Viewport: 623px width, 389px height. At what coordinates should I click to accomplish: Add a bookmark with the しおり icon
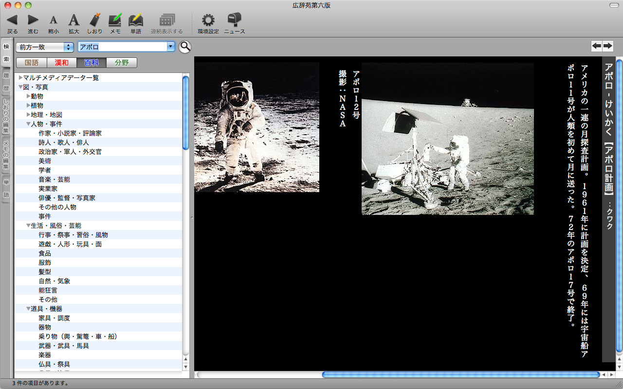95,20
